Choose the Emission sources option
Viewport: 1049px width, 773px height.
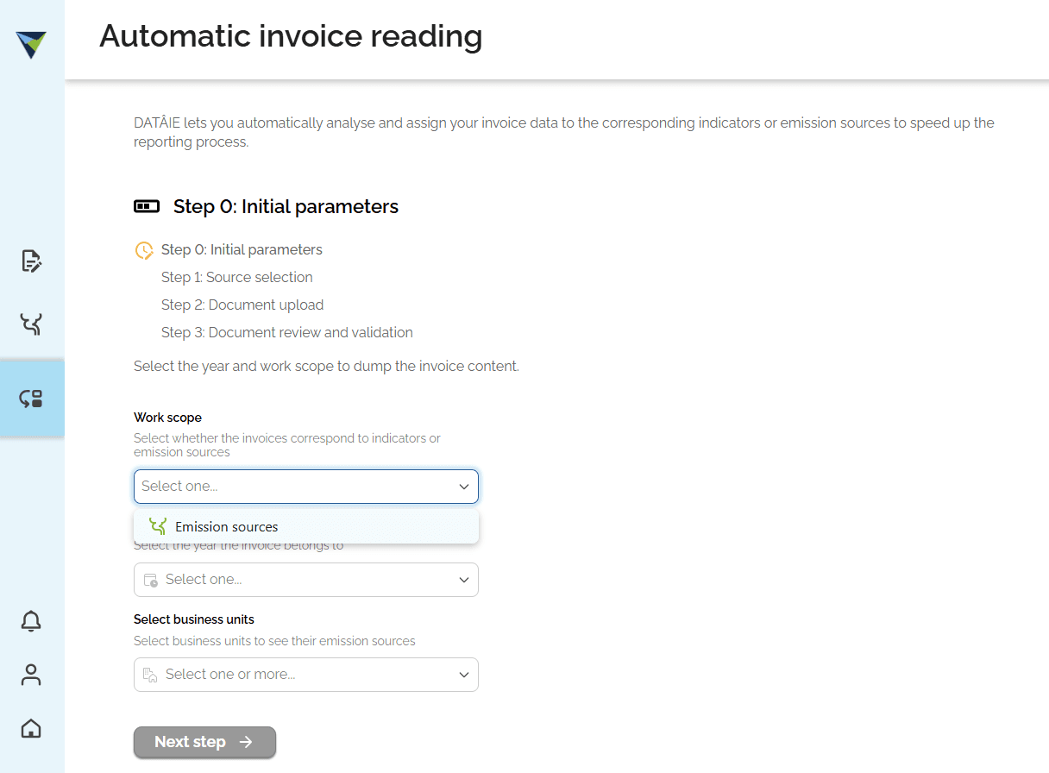pos(306,526)
